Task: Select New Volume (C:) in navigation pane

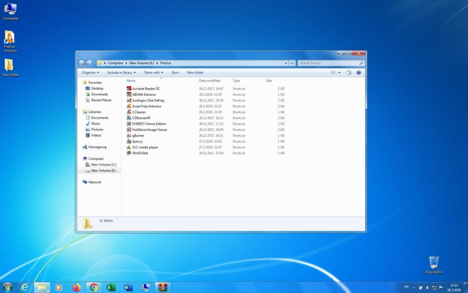Action: [x=103, y=165]
